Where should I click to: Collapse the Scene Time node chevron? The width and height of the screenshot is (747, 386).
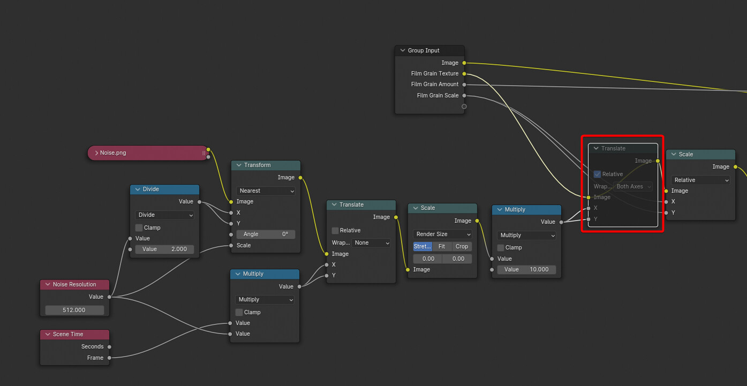(48, 334)
